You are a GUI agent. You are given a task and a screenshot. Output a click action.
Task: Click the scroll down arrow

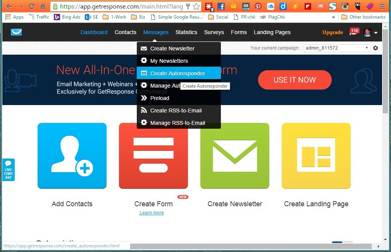point(385,240)
